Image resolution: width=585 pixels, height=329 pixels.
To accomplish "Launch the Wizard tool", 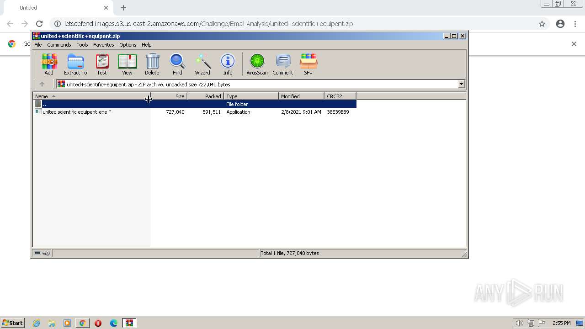I will pos(202,64).
